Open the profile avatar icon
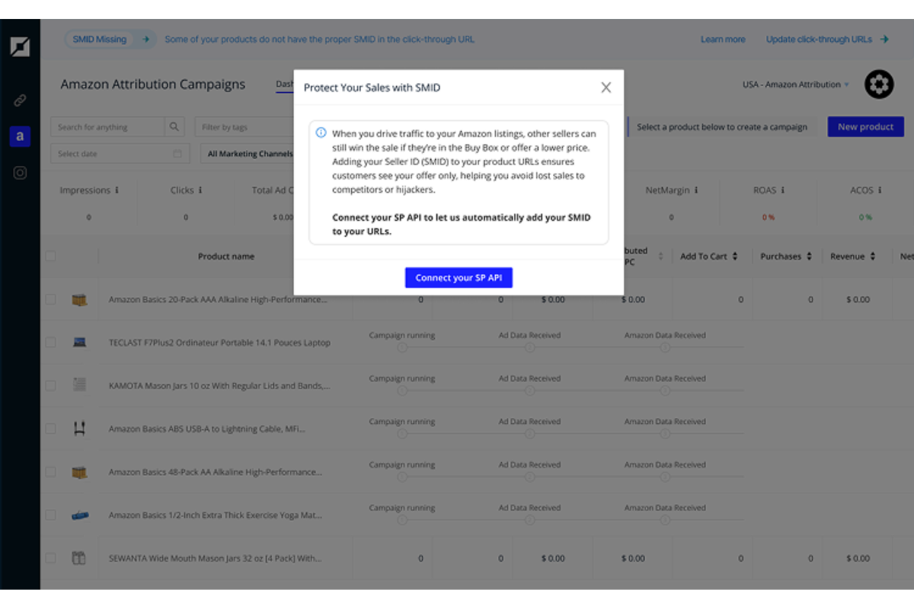The width and height of the screenshot is (914, 609). (x=879, y=84)
